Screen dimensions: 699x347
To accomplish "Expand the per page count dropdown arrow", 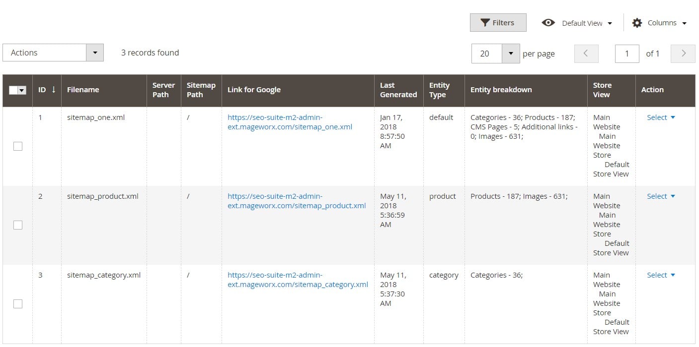I will click(x=511, y=54).
